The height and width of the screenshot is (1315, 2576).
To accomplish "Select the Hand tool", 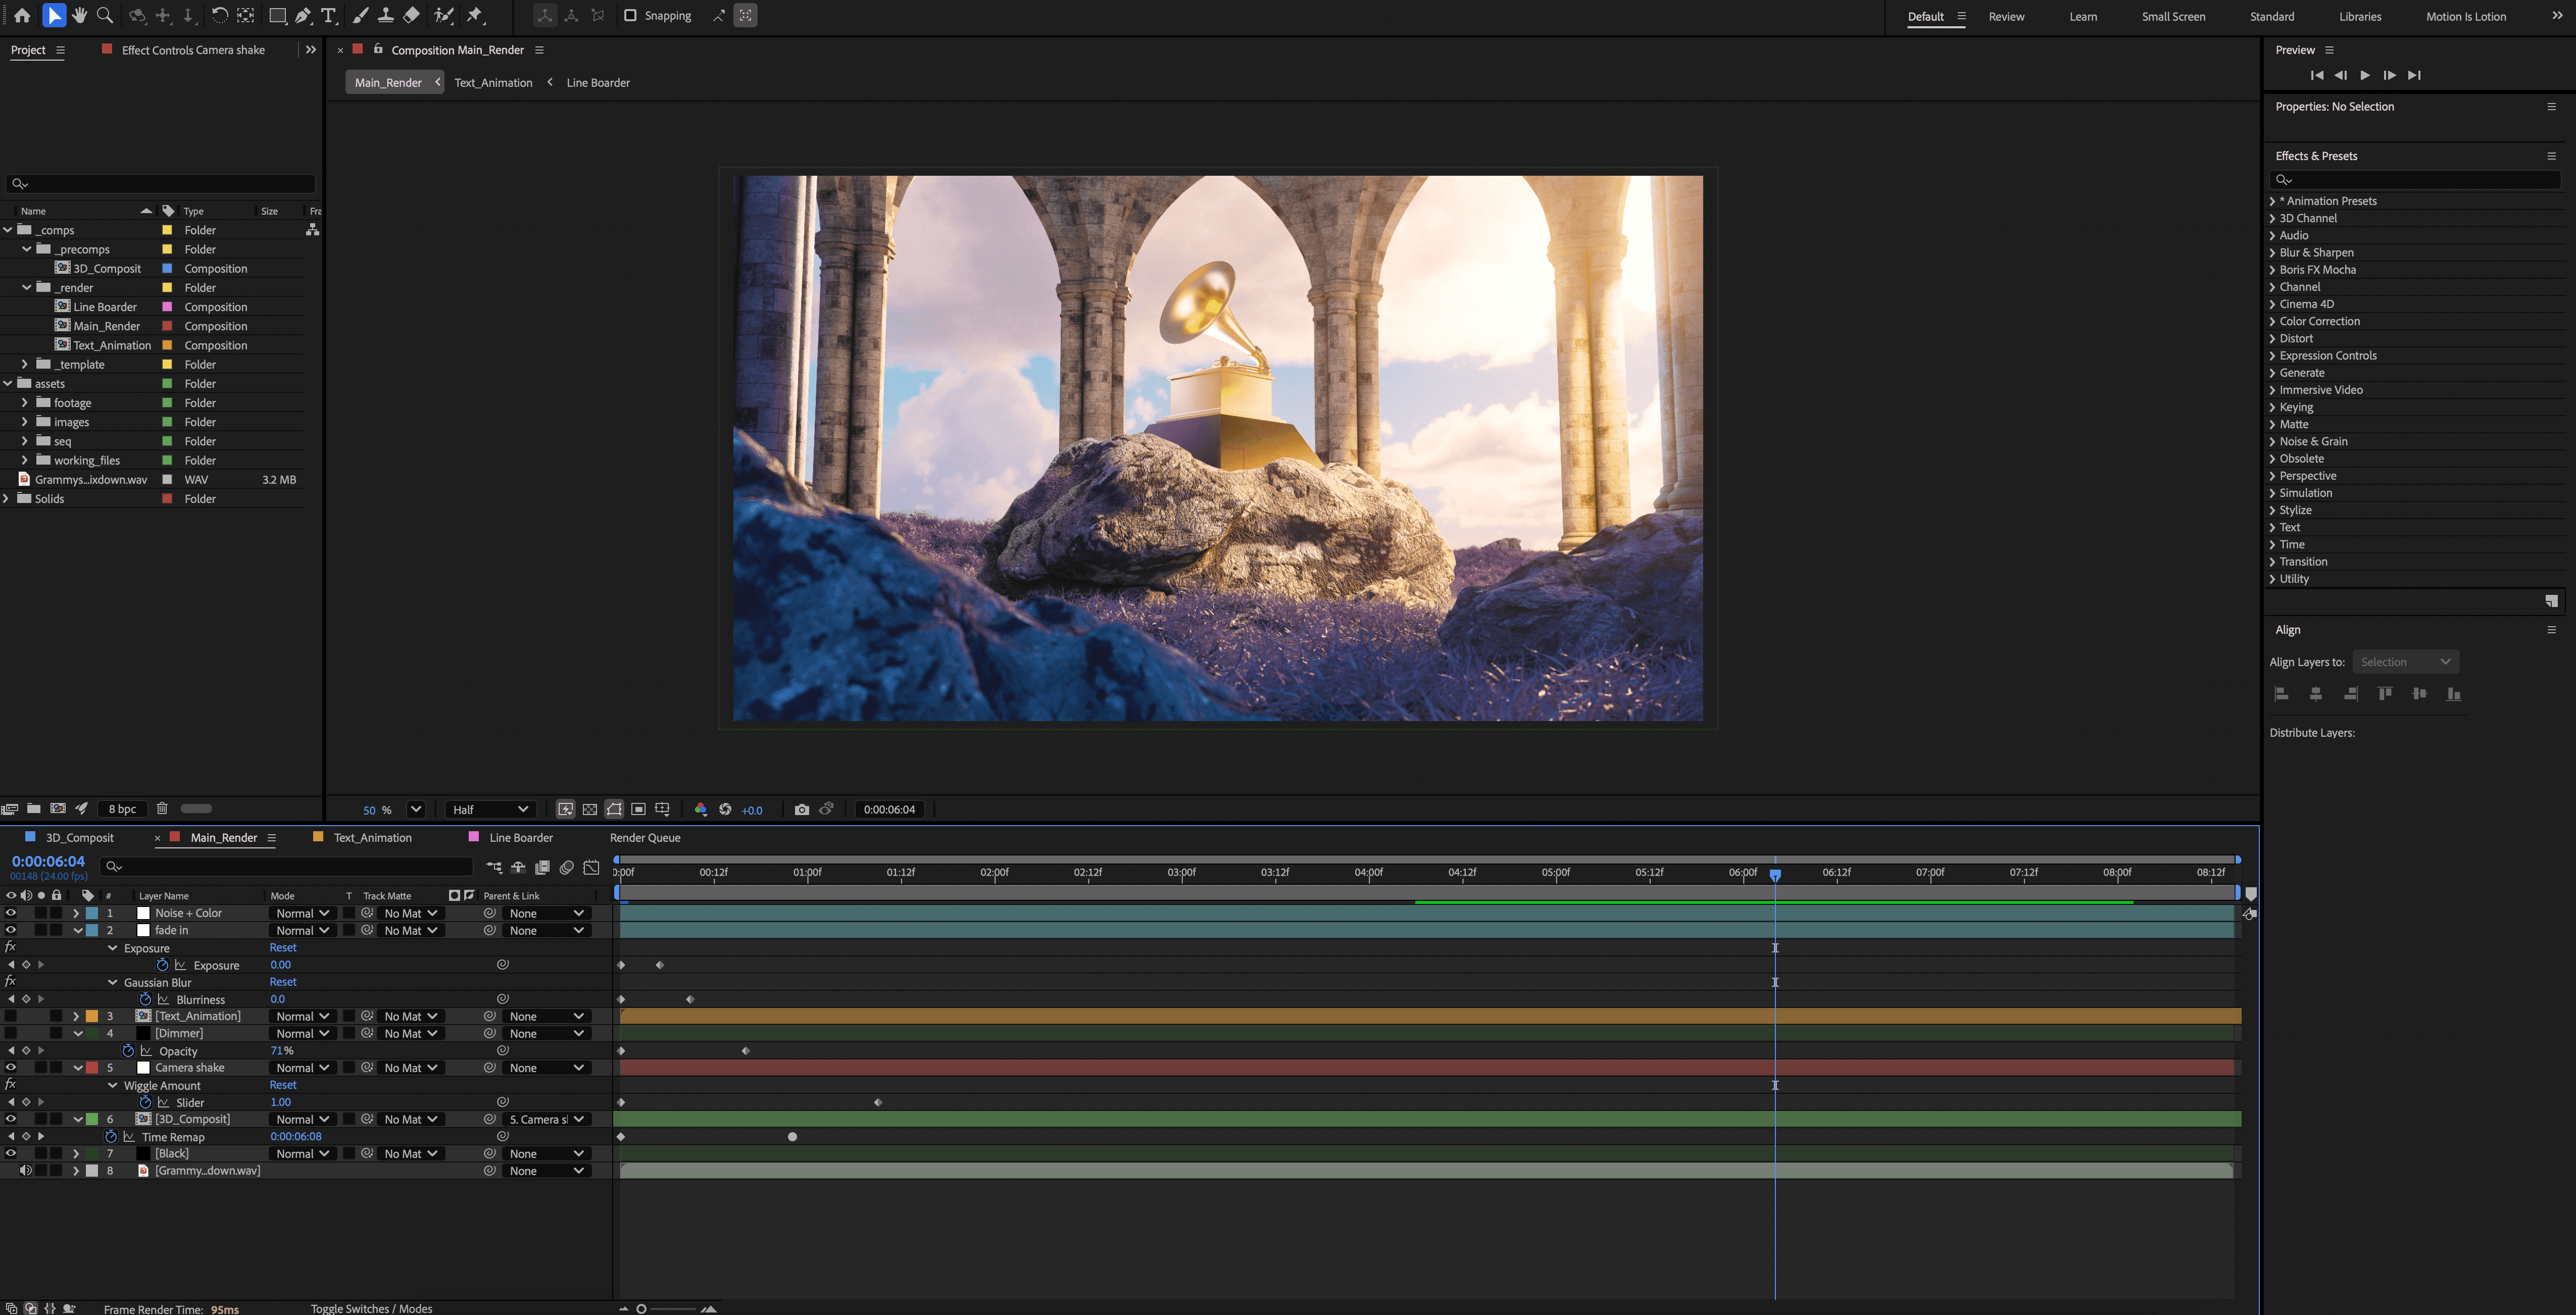I will [79, 15].
